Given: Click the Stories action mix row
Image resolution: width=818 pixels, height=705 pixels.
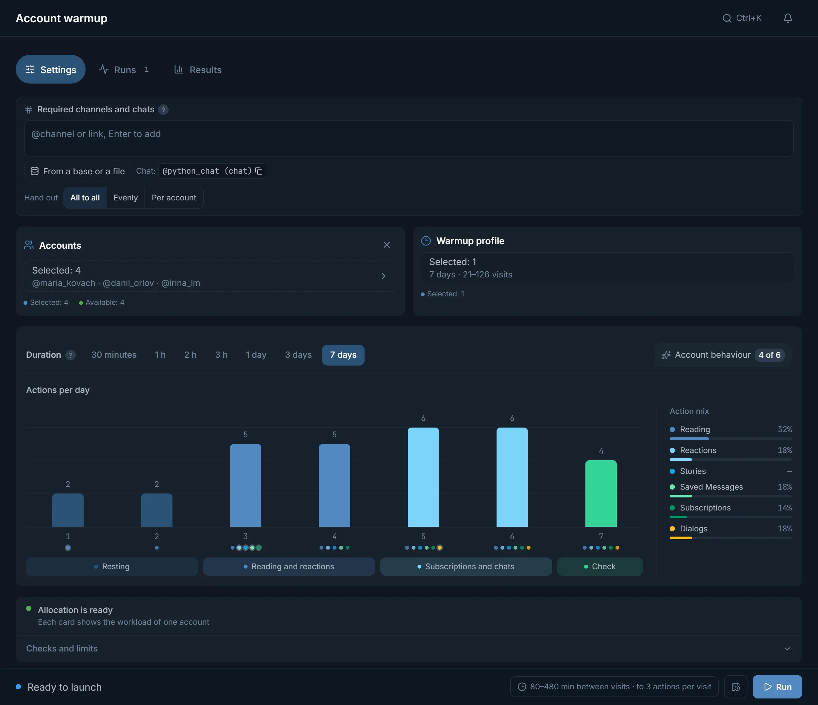Looking at the screenshot, I should pyautogui.click(x=730, y=471).
